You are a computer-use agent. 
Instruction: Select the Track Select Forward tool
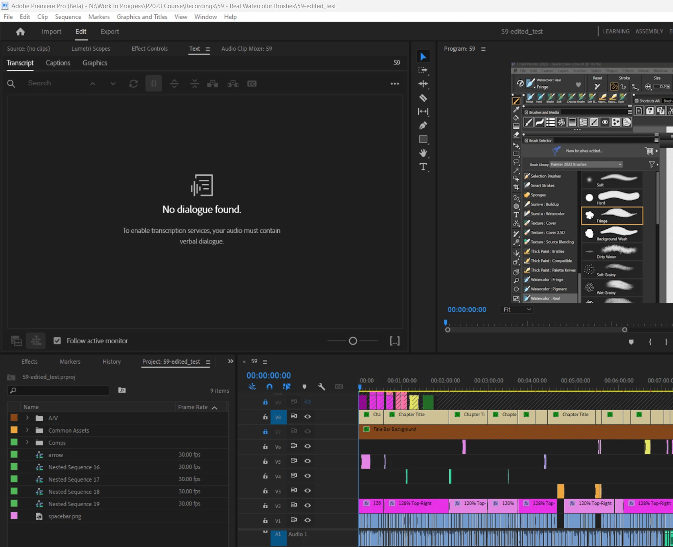(423, 70)
